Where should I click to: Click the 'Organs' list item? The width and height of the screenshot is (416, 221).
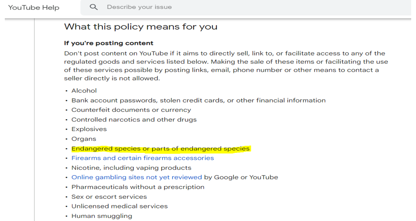[83, 139]
